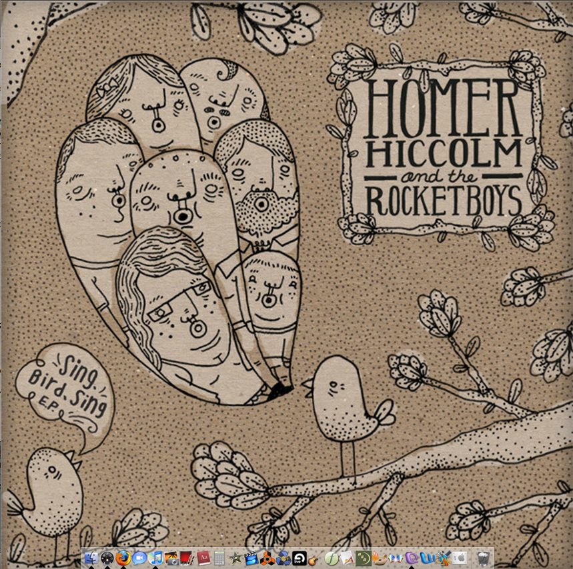The image size is (573, 569).
Task: Launch Photo Booth from the Dock
Action: click(187, 558)
